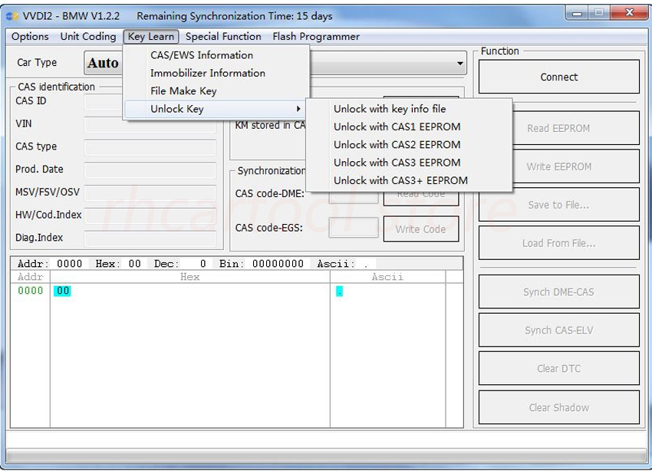Click the Write Code button
The width and height of the screenshot is (652, 474).
click(421, 229)
